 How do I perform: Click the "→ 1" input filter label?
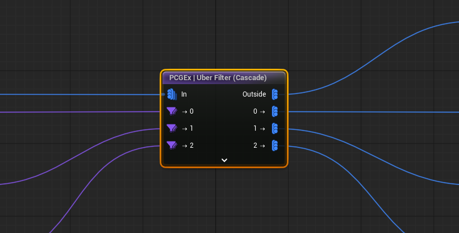pos(187,128)
